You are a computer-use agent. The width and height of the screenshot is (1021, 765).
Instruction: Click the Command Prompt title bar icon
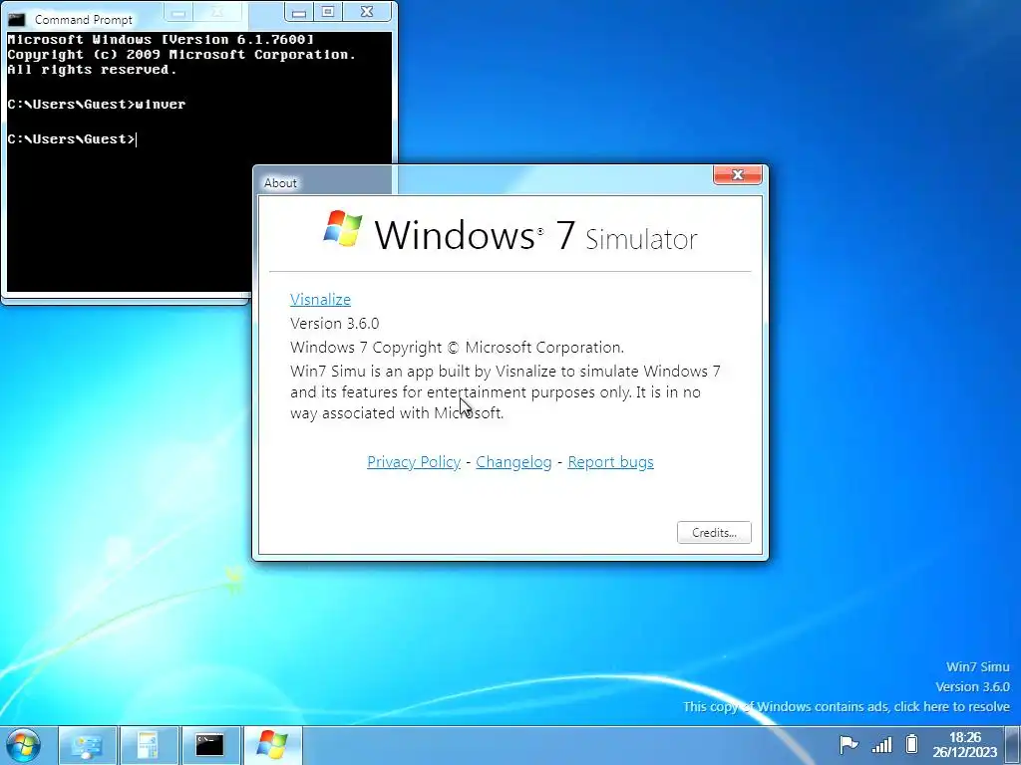tap(17, 20)
